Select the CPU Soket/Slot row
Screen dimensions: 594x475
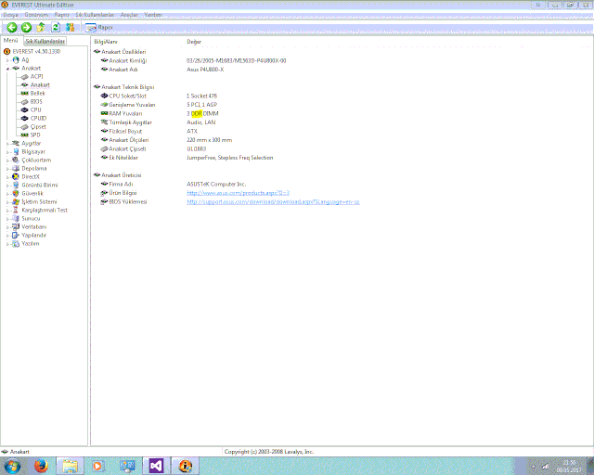point(127,96)
